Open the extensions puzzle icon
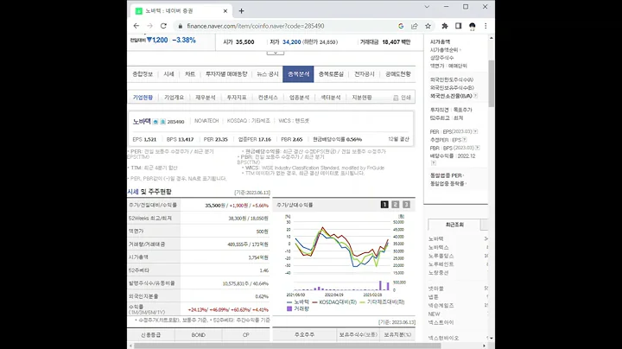622x349 pixels. 445,26
